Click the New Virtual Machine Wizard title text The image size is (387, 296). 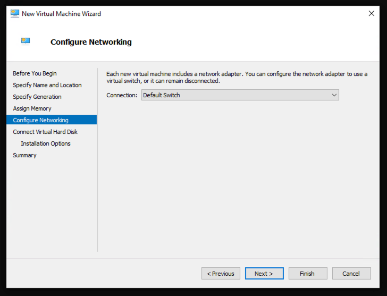coord(61,13)
